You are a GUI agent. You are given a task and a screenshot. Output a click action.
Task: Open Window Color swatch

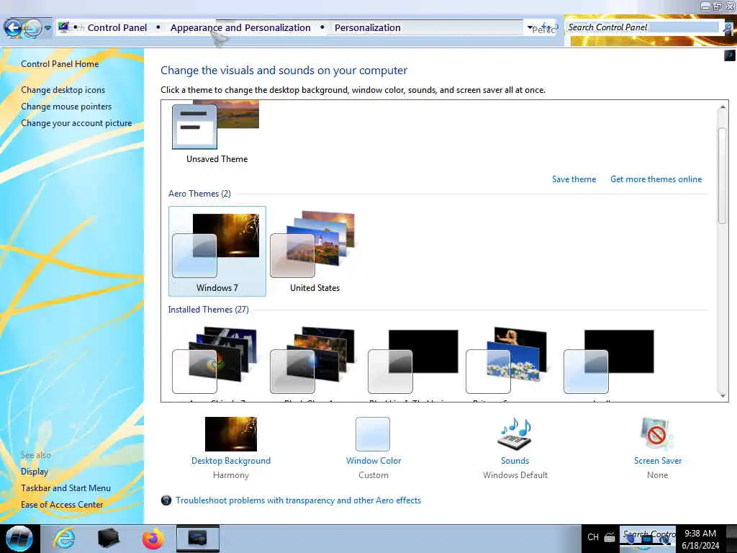tap(373, 434)
